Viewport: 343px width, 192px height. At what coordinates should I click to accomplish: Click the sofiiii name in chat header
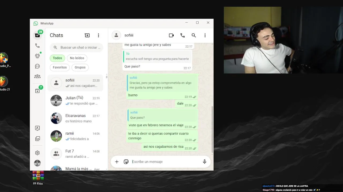click(x=129, y=35)
